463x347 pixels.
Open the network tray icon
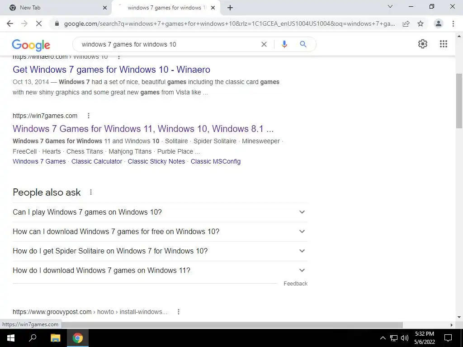[394, 338]
